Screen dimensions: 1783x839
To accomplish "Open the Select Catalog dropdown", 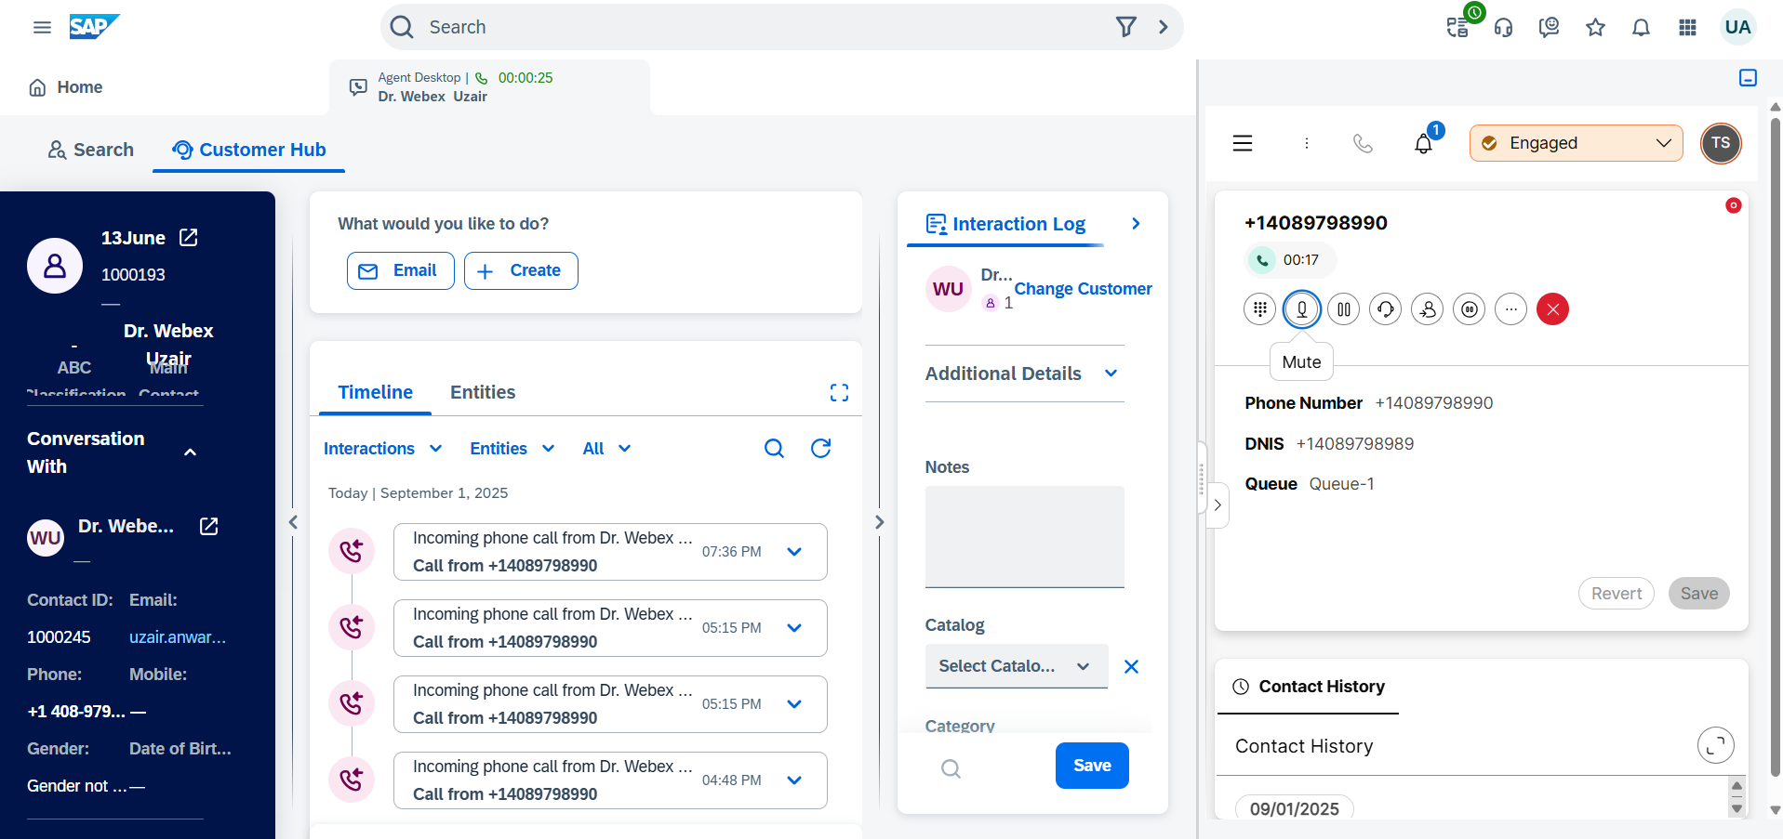I will pyautogui.click(x=1016, y=666).
